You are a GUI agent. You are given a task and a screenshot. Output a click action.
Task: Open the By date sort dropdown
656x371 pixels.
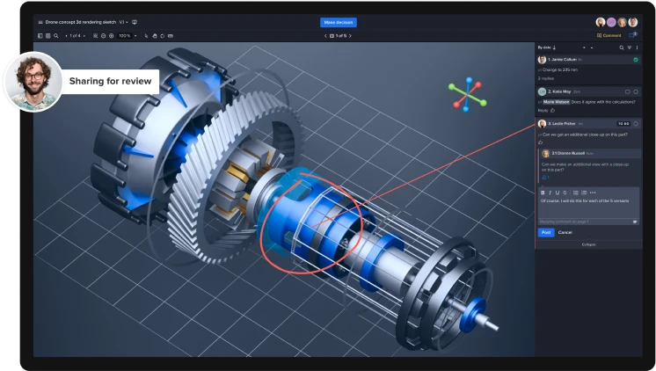[x=547, y=47]
